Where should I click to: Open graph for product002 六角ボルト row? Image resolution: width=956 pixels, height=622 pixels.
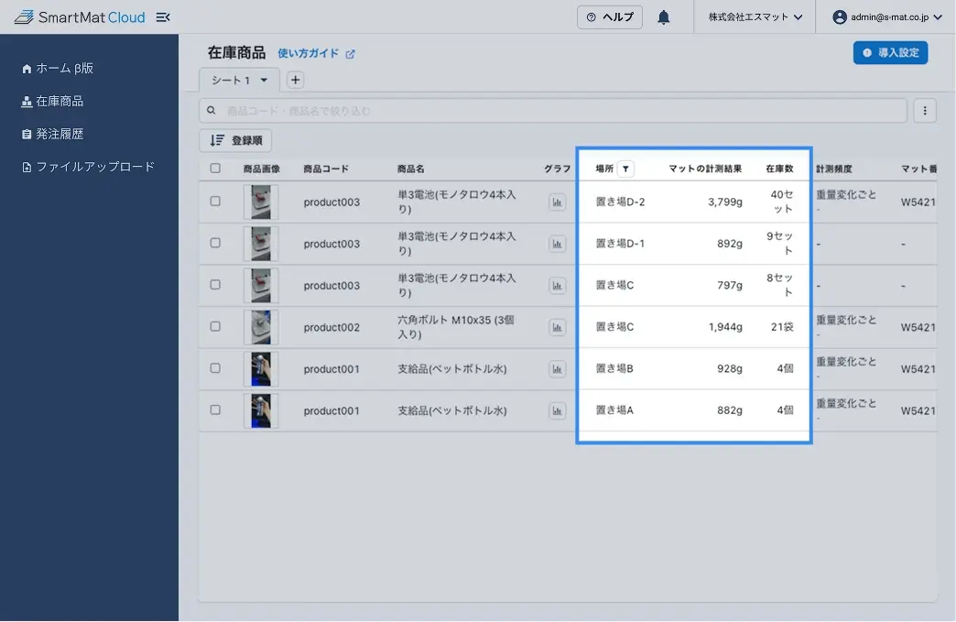point(557,327)
